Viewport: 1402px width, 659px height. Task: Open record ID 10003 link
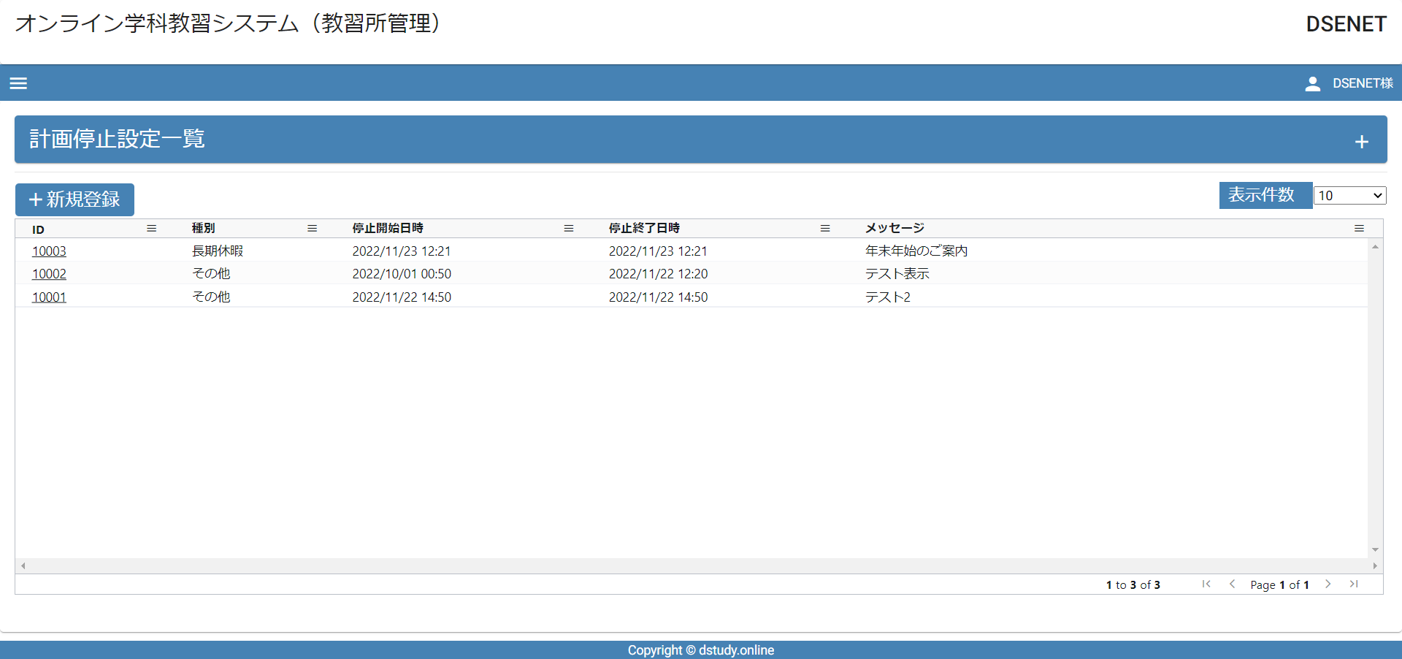(49, 251)
